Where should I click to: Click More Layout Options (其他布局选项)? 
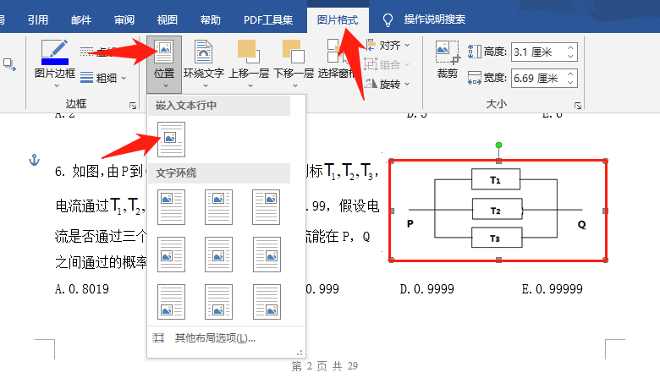[x=212, y=338]
